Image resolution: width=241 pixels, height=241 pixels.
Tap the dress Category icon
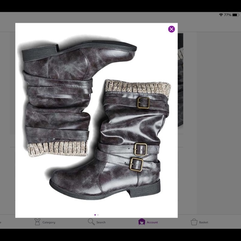pos(37,222)
